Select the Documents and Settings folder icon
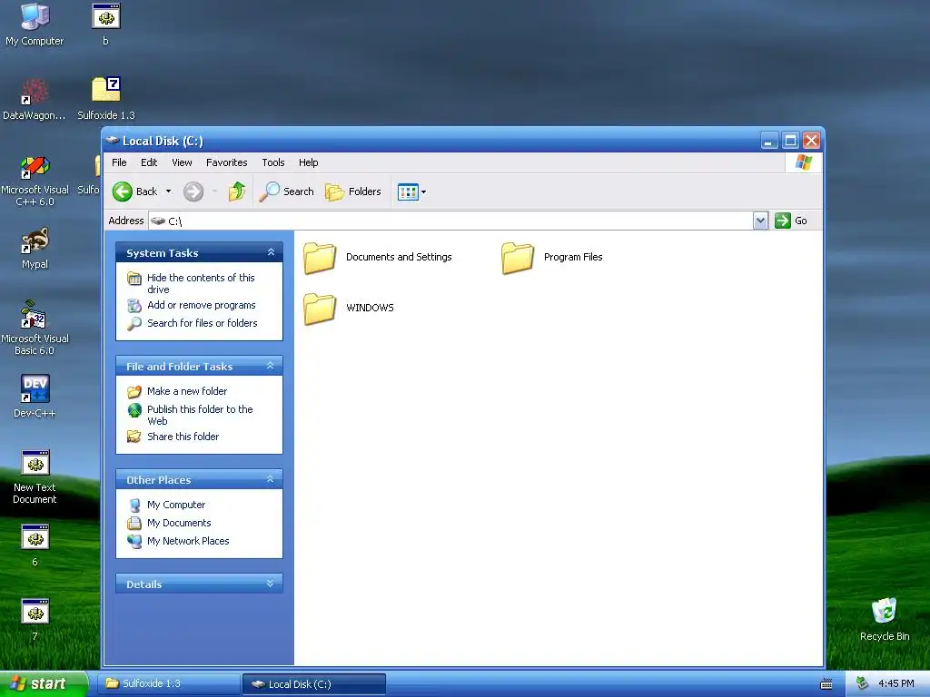 320,258
